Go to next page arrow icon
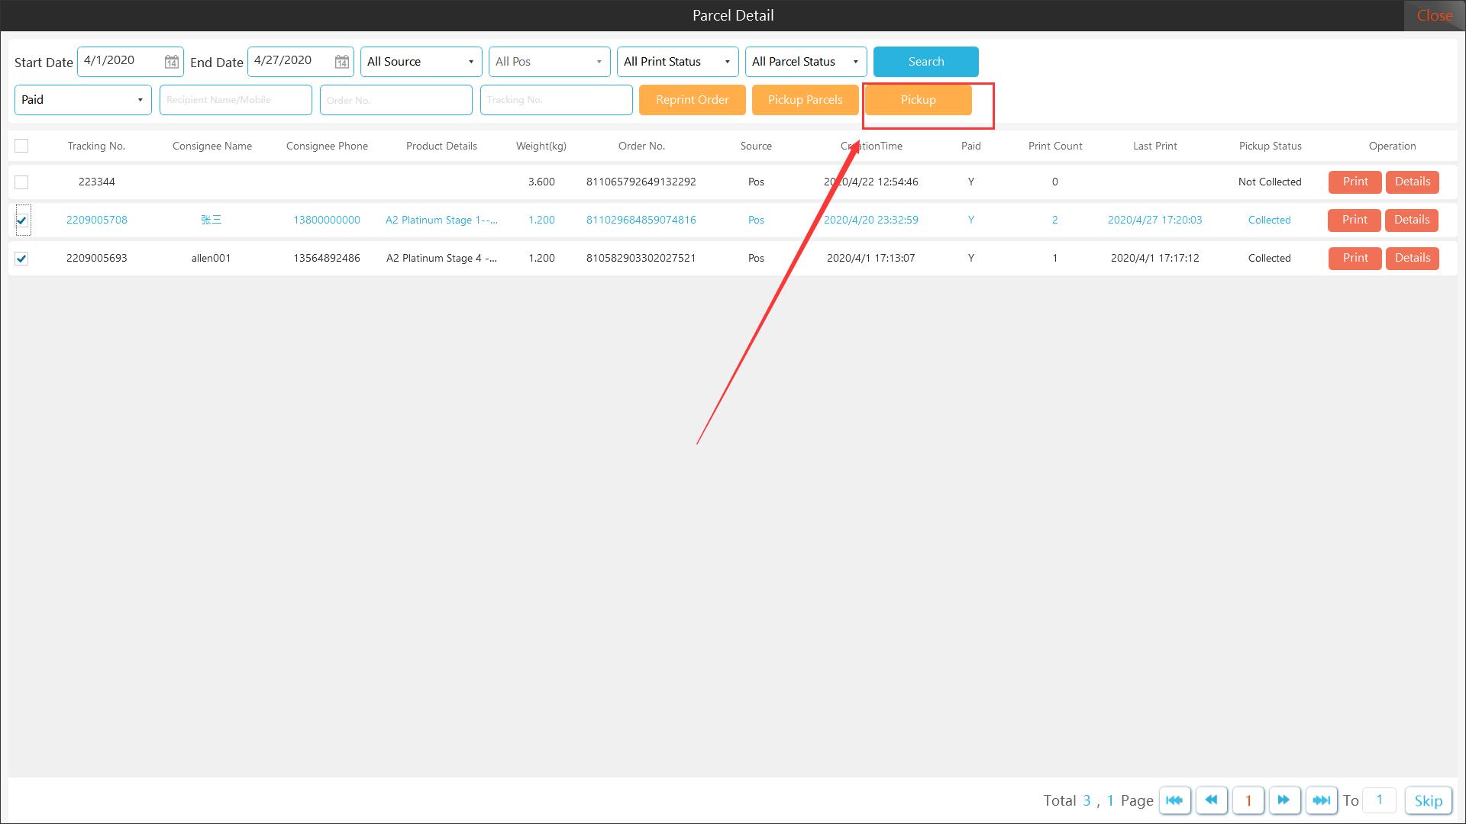Screen dimensions: 1466x824 point(1284,800)
